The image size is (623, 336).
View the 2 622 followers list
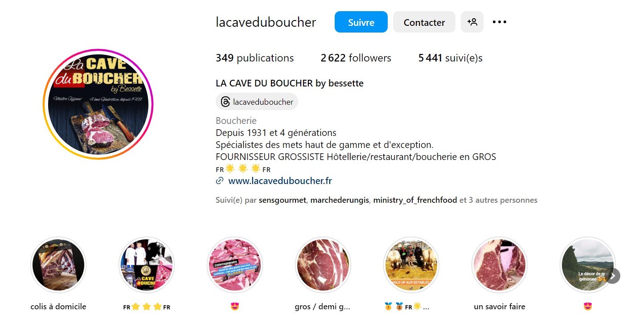point(356,58)
